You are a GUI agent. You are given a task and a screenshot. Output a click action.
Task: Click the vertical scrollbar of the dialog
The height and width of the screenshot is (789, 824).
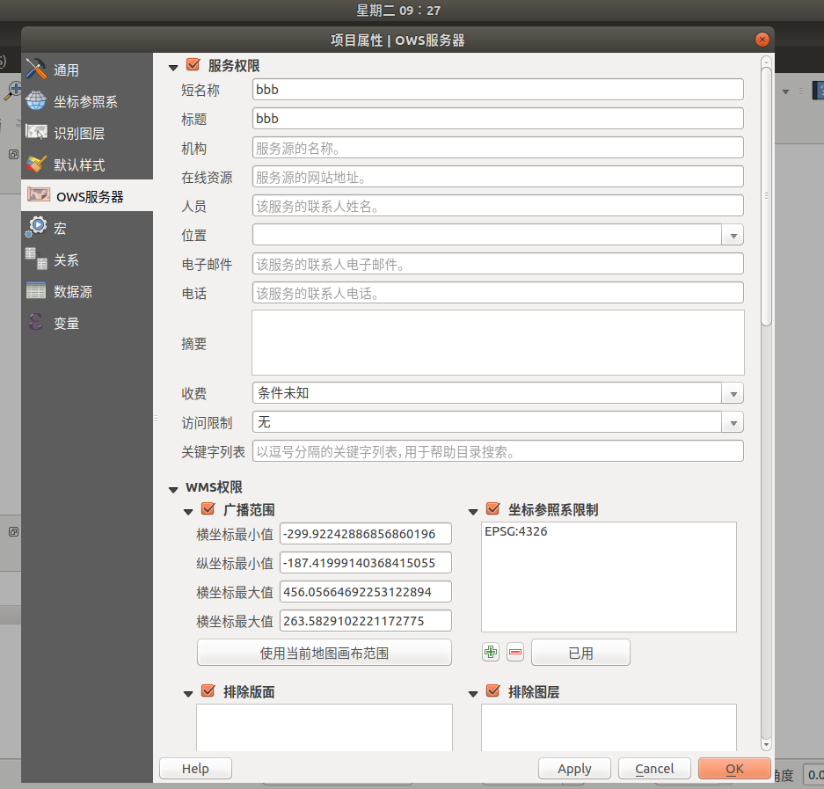pyautogui.click(x=766, y=197)
